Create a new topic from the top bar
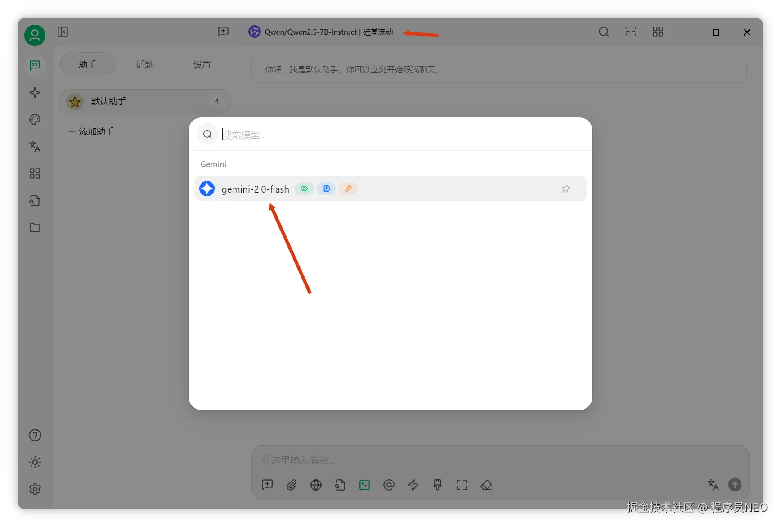The height and width of the screenshot is (527, 781). click(x=223, y=32)
